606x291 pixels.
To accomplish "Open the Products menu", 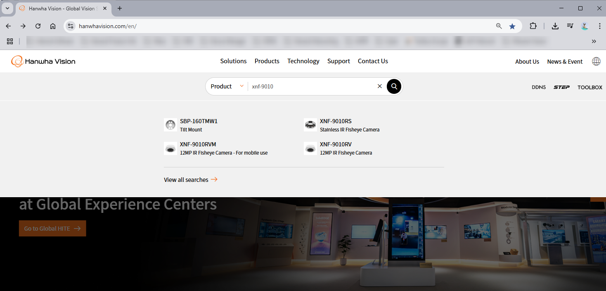I will pyautogui.click(x=267, y=61).
